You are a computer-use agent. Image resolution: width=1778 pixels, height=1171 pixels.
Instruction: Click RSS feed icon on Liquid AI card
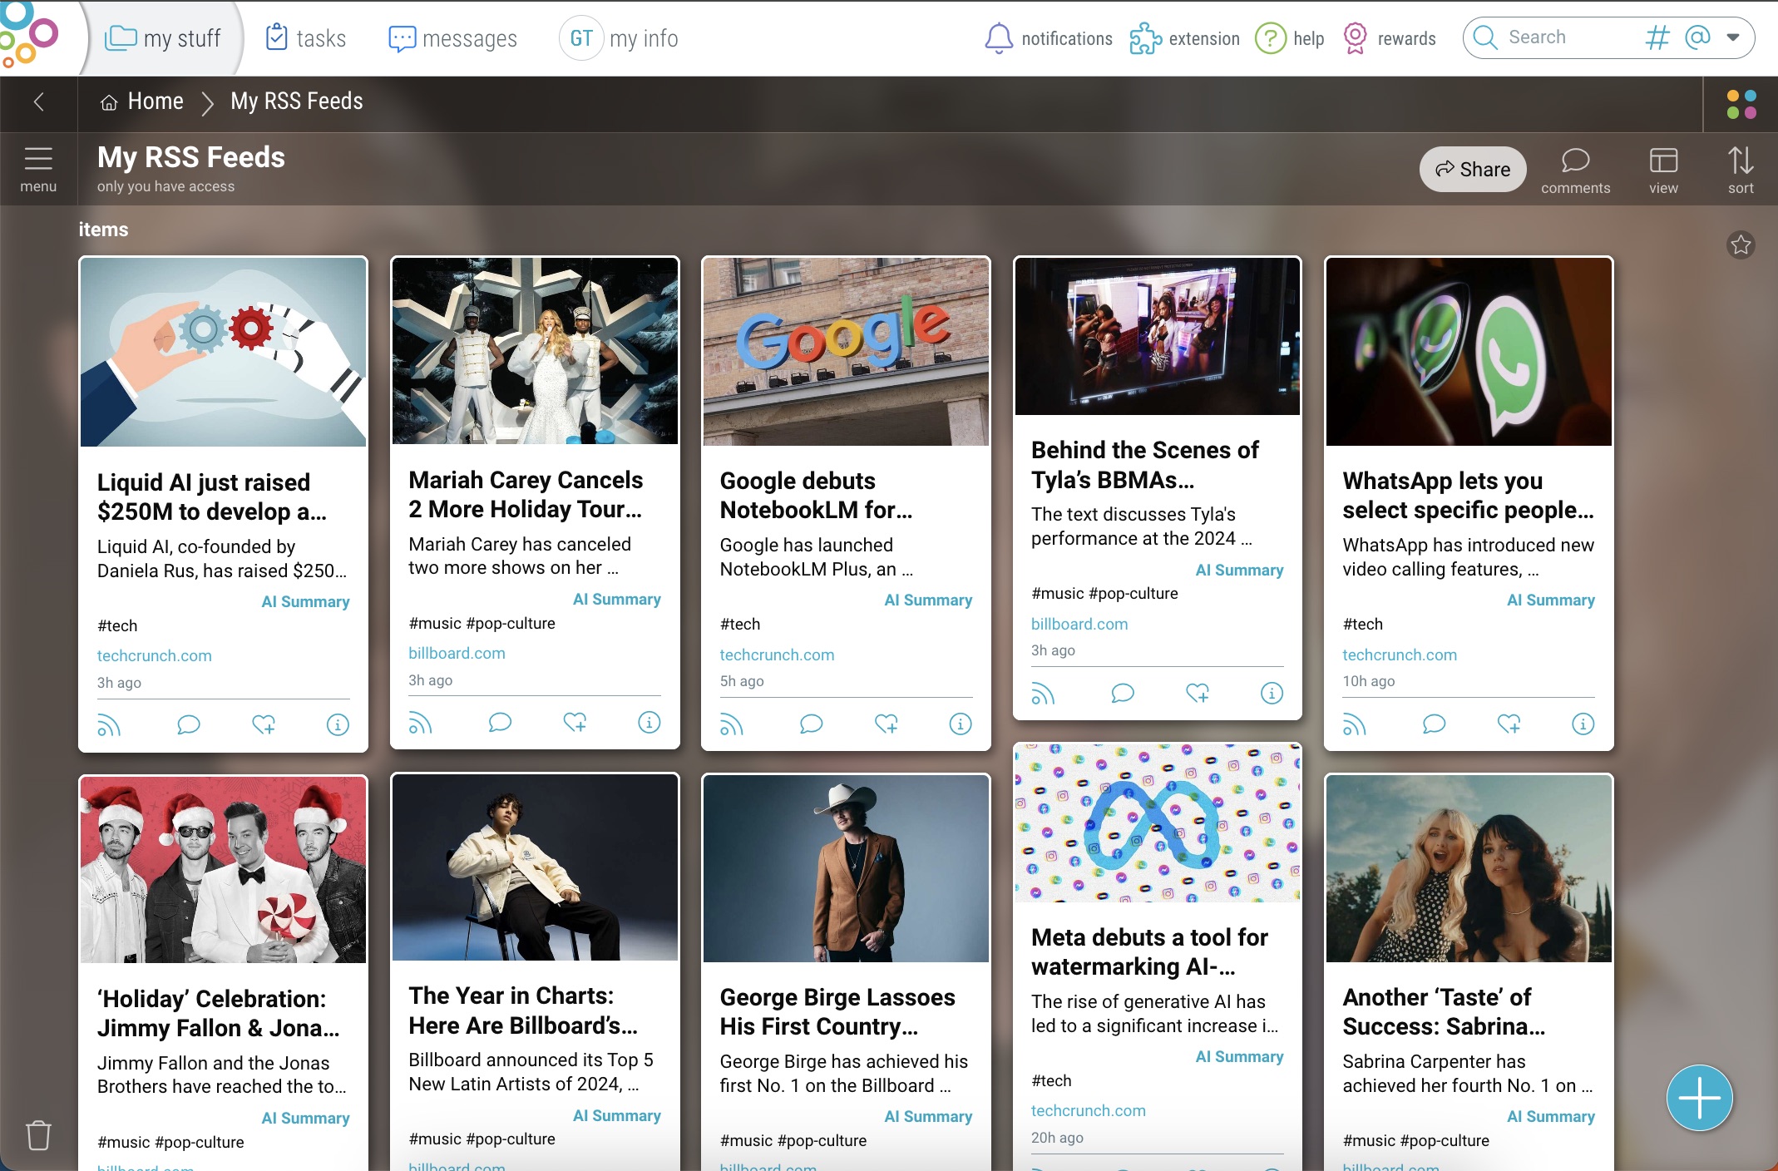(109, 725)
